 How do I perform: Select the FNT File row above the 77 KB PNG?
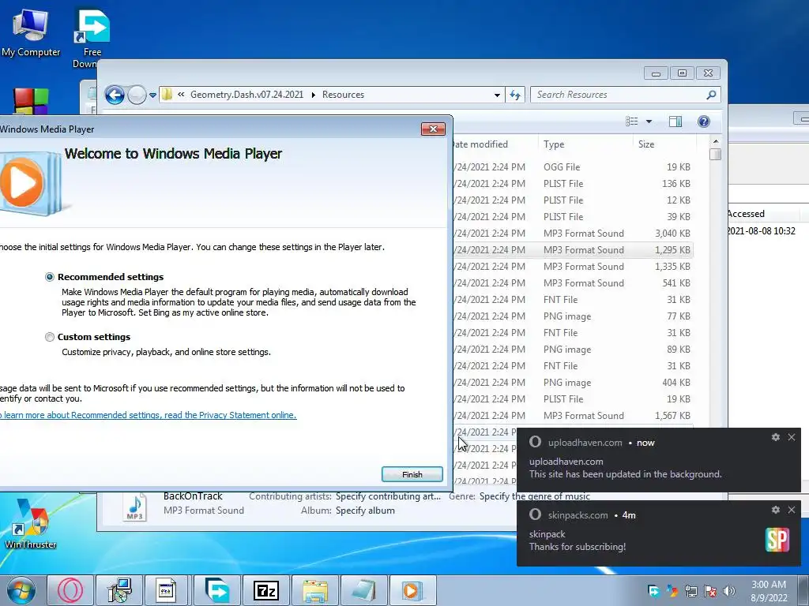tap(573, 299)
